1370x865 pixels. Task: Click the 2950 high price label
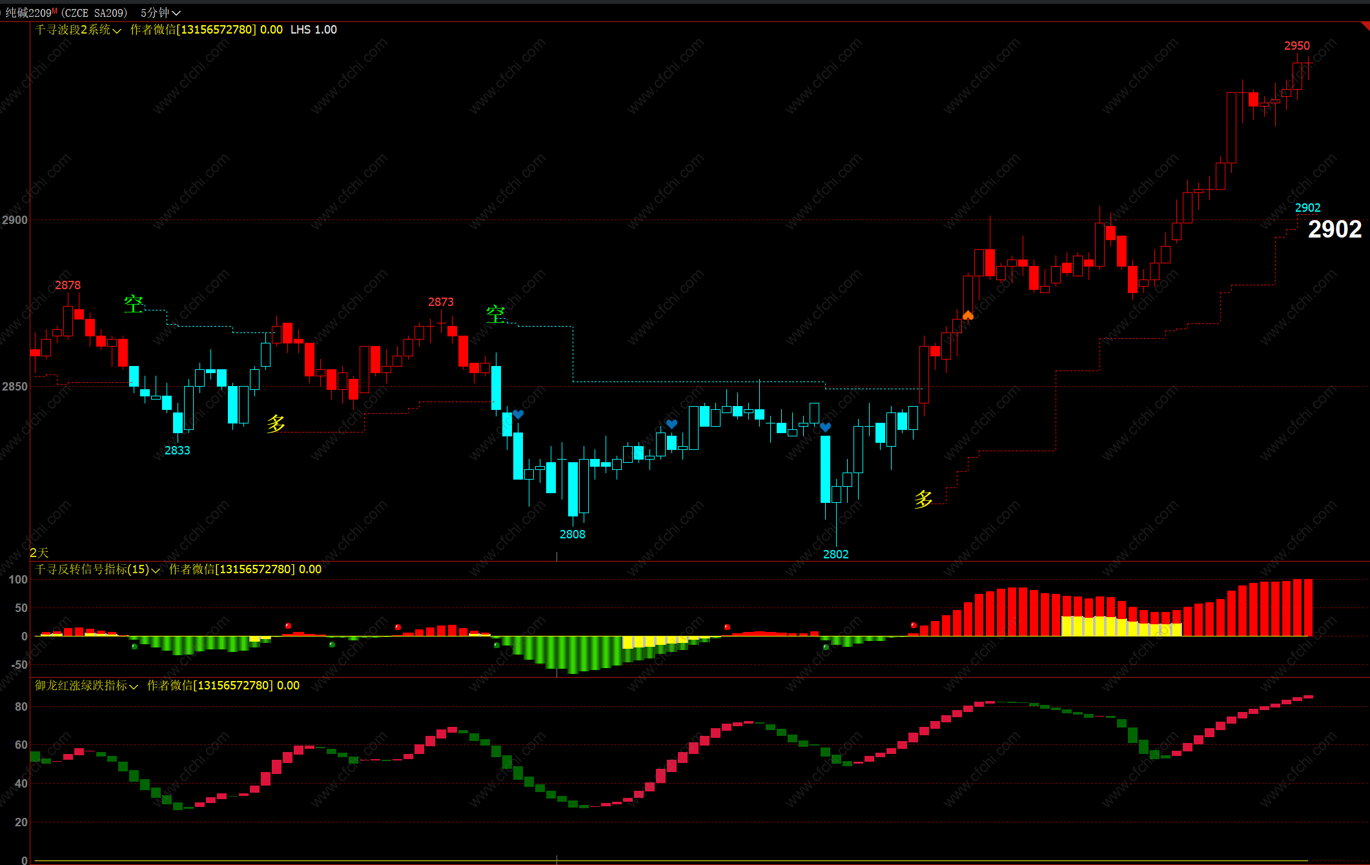click(1296, 46)
